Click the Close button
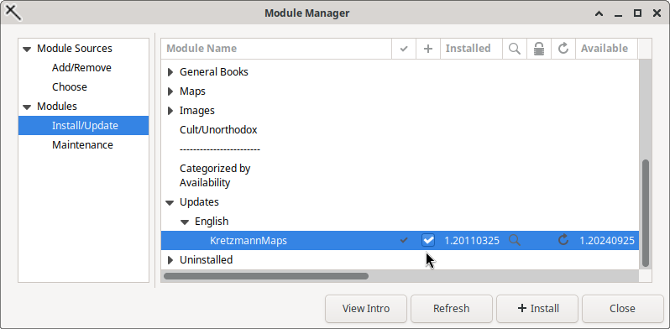This screenshot has height=329, width=670. 623,309
